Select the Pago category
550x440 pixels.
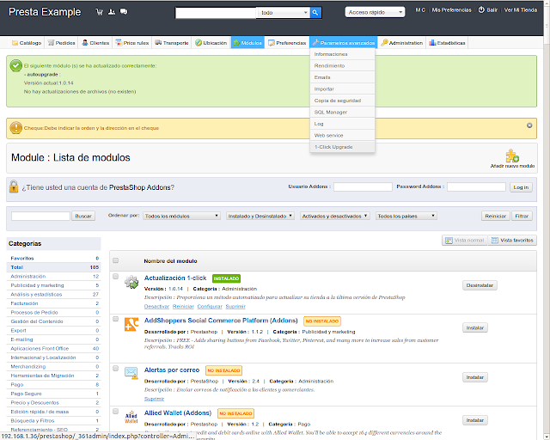tap(17, 384)
